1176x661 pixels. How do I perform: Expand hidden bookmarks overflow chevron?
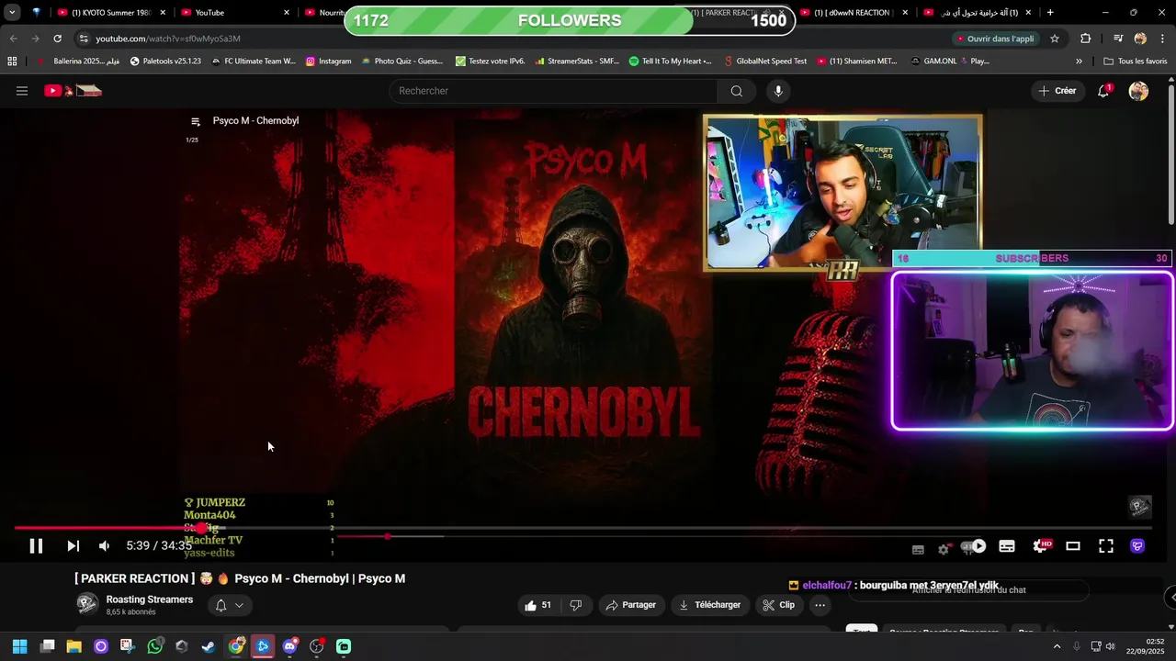(1079, 62)
